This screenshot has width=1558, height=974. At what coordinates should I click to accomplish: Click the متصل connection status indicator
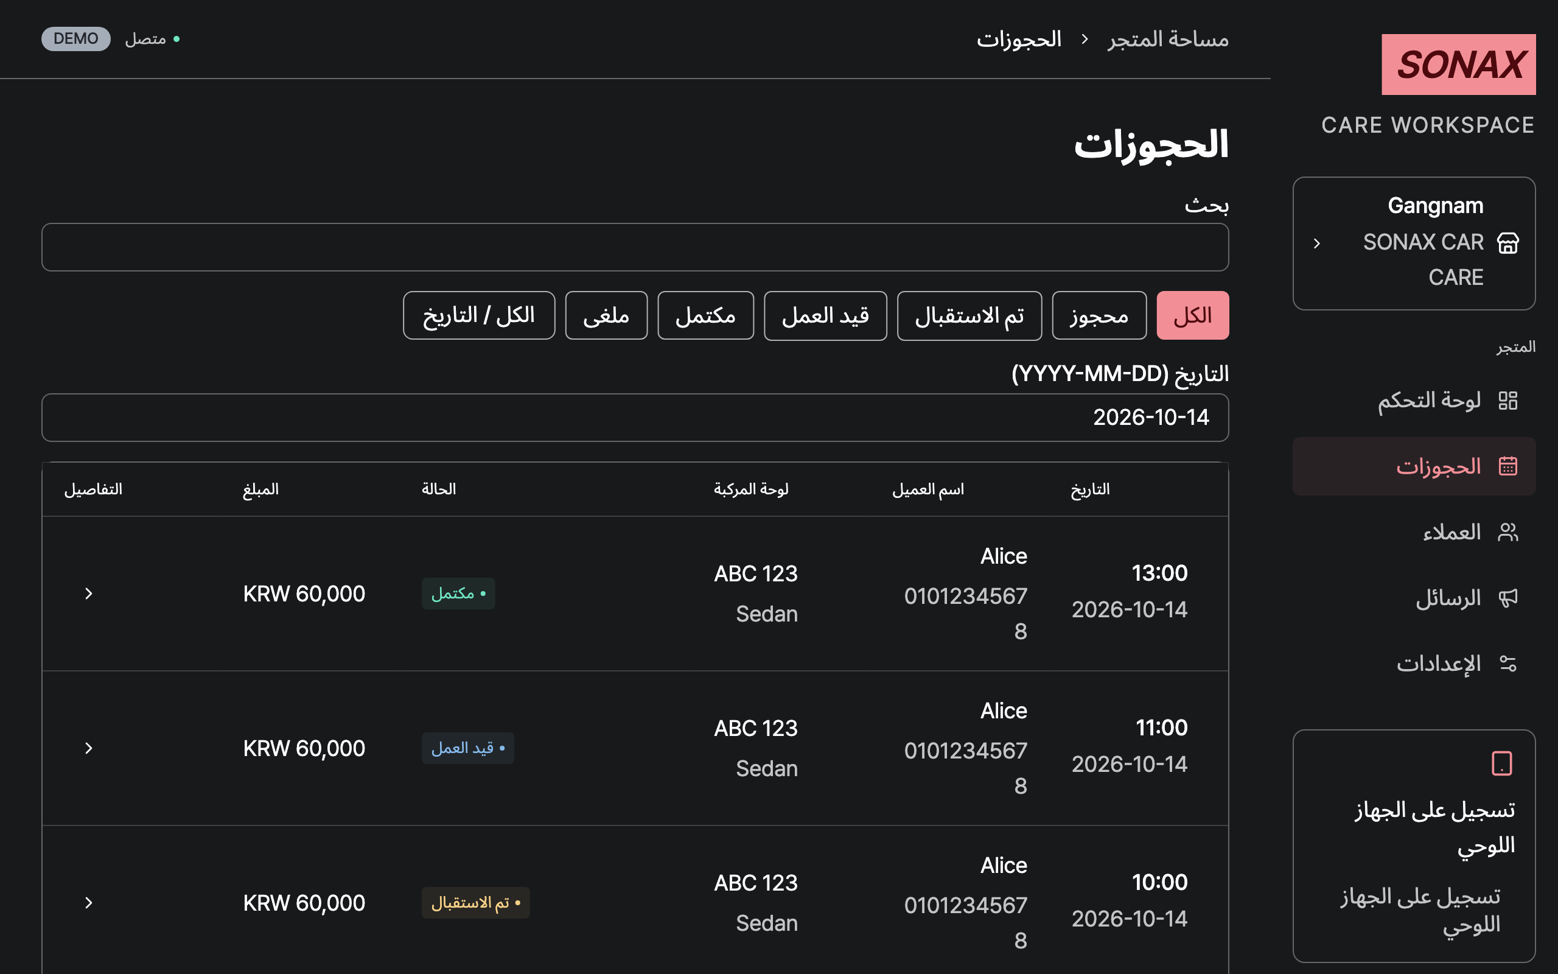click(x=152, y=40)
